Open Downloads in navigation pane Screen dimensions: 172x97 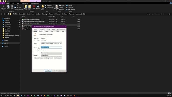pos(7,22)
